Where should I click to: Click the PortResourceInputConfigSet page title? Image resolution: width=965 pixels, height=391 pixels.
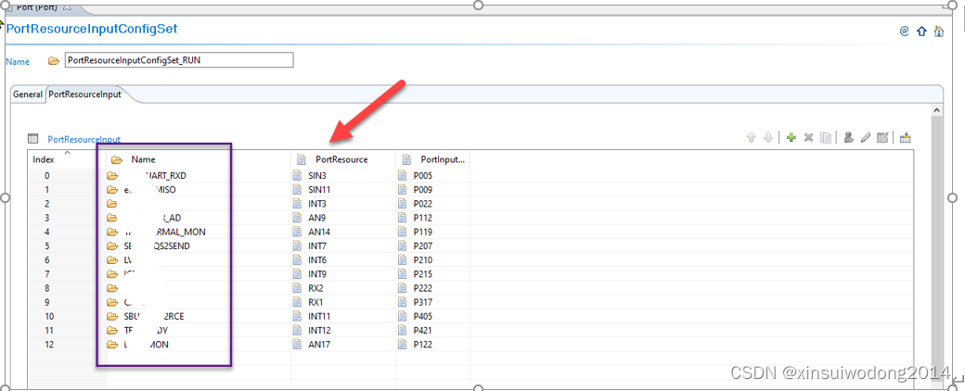[x=92, y=29]
